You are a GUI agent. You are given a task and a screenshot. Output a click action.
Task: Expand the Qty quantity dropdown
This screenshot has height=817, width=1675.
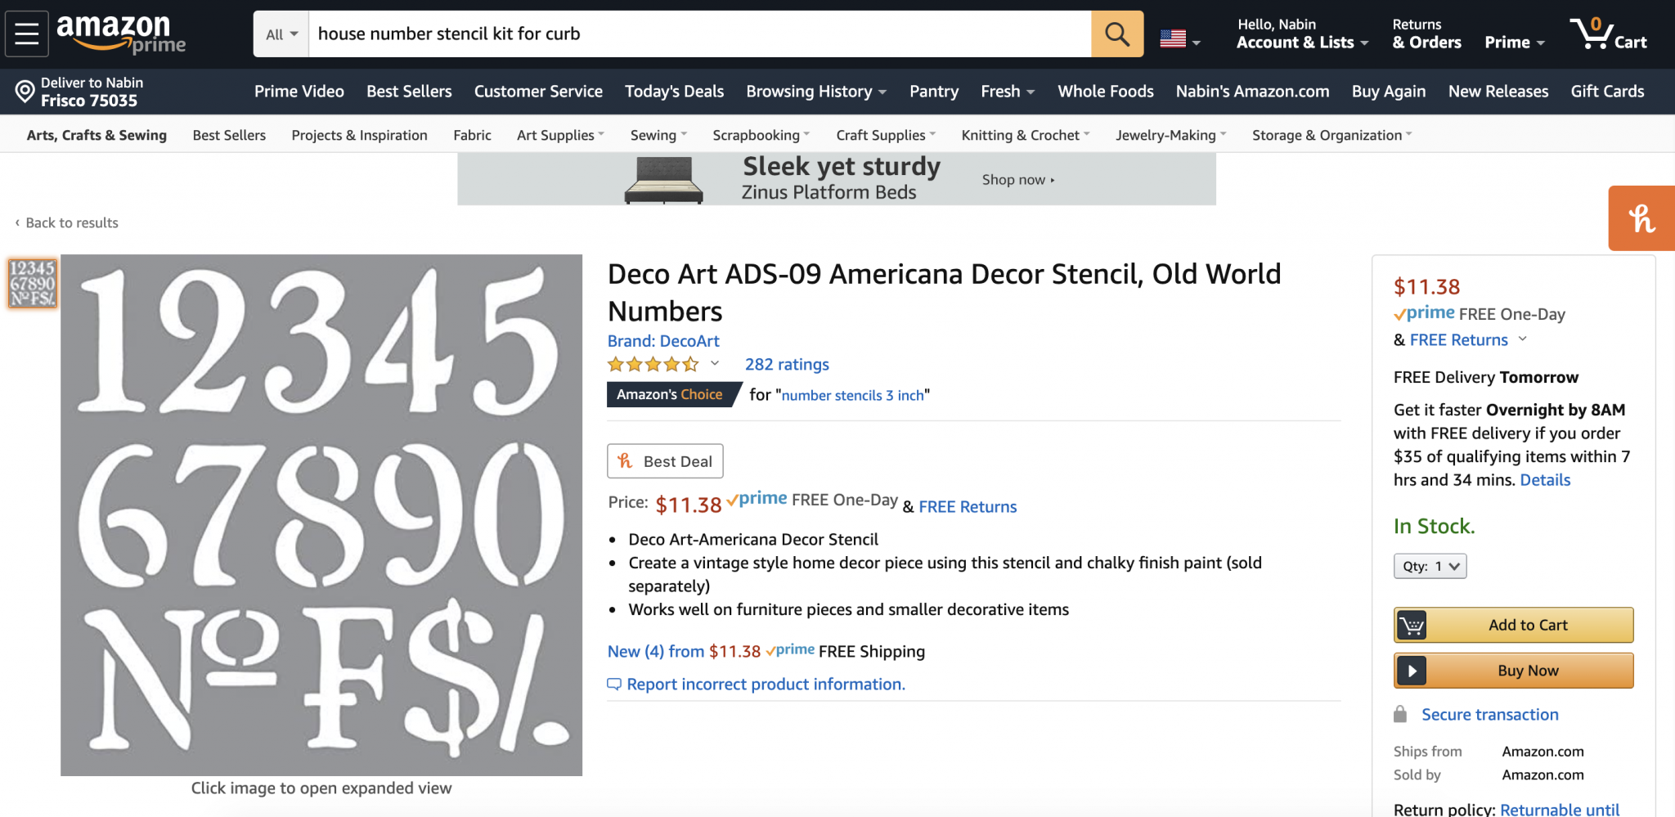pyautogui.click(x=1430, y=566)
